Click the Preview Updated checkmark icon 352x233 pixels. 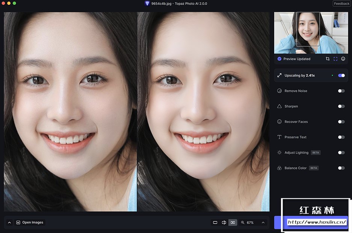coord(279,59)
